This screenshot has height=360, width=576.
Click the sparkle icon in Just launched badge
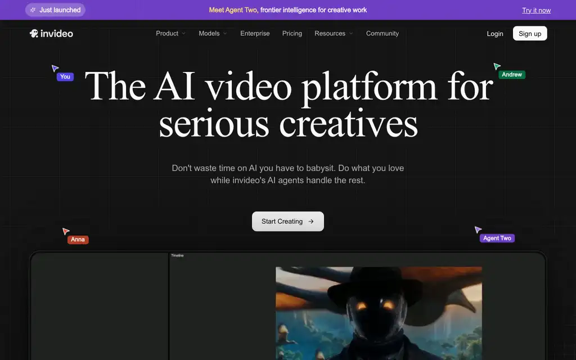coord(33,10)
